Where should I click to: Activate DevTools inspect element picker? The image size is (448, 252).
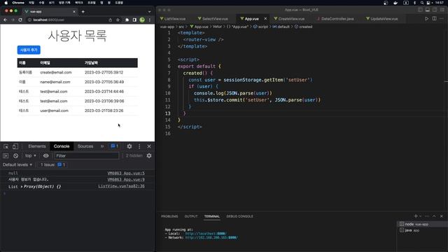point(6,146)
